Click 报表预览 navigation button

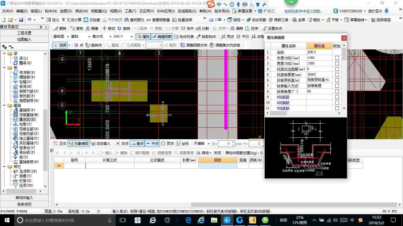[24, 204]
